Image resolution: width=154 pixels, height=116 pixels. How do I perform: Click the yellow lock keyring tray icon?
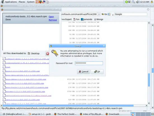click(x=152, y=2)
